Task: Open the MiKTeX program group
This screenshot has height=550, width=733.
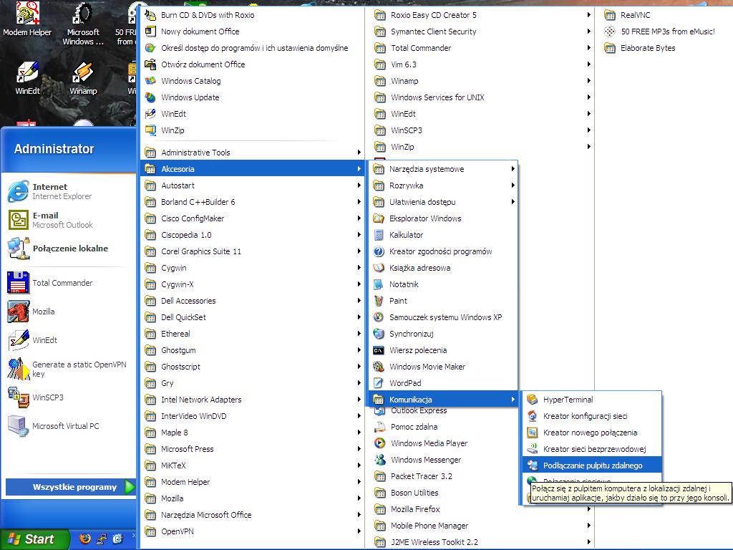Action: point(252,465)
